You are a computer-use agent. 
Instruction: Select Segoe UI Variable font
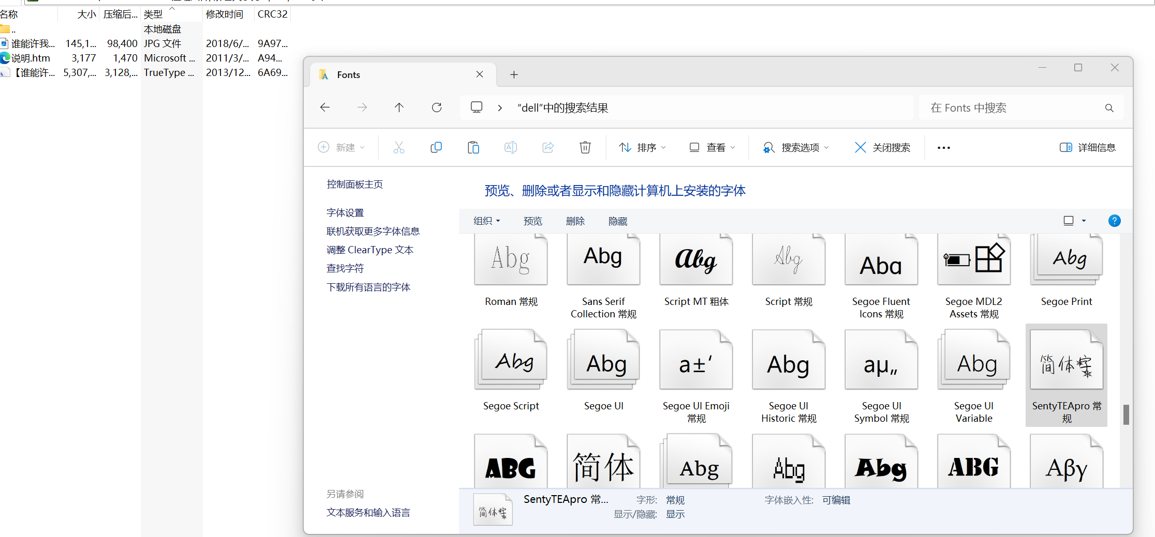[974, 377]
